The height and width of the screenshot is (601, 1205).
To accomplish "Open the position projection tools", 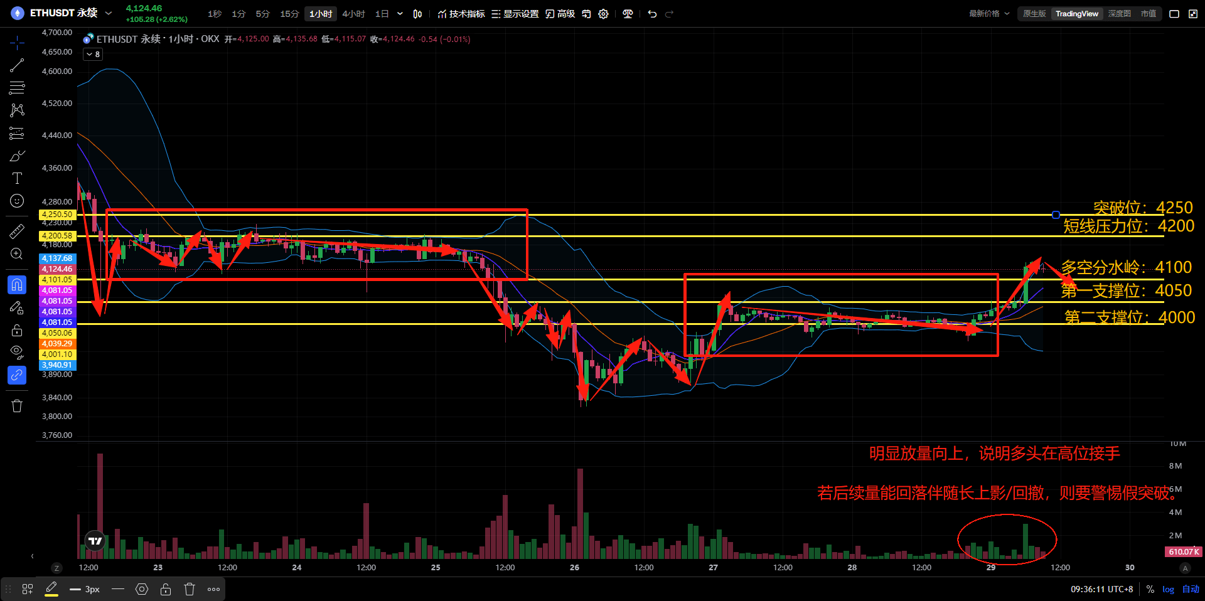I will tap(17, 133).
